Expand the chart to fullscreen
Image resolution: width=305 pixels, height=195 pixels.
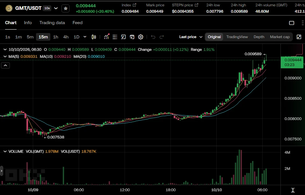pyautogui.click(x=299, y=37)
